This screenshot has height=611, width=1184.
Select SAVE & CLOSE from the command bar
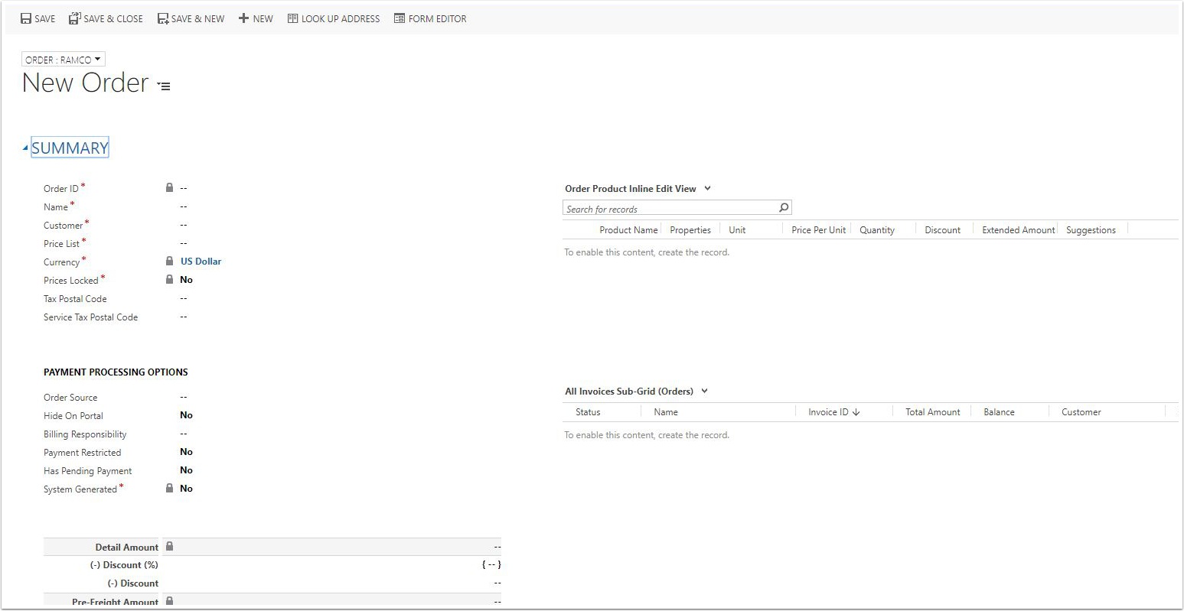tap(106, 18)
